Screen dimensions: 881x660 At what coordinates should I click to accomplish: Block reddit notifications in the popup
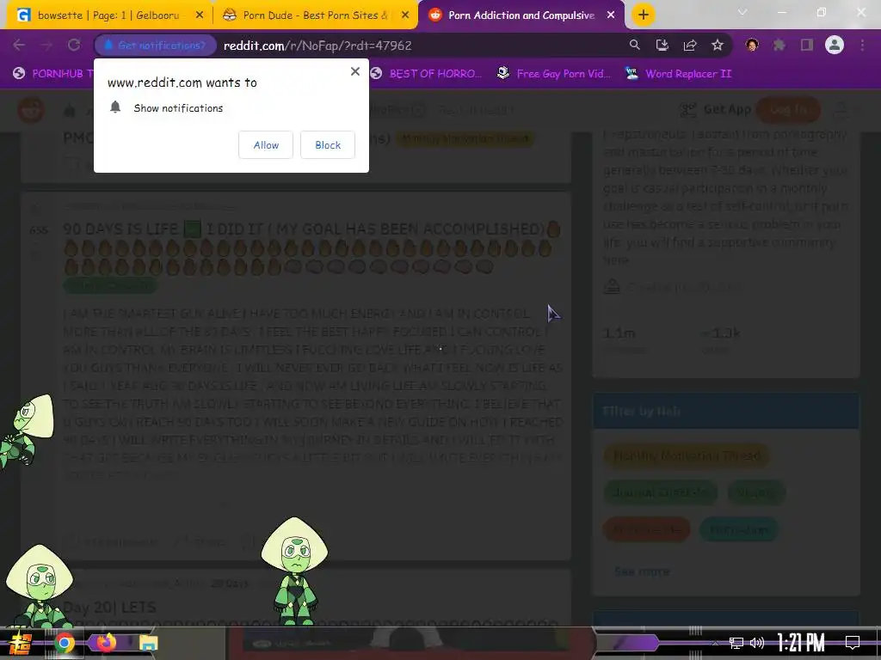pos(328,144)
